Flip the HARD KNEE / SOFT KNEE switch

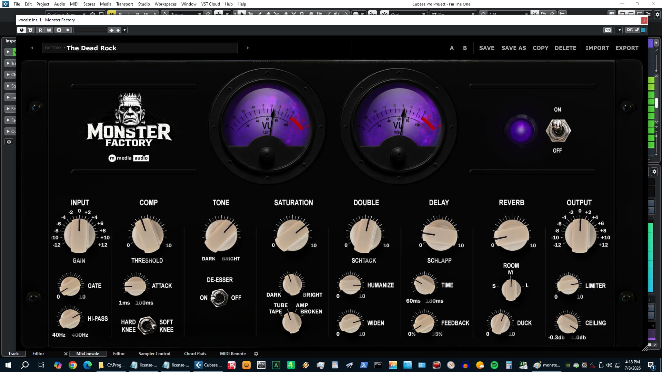coord(147,325)
